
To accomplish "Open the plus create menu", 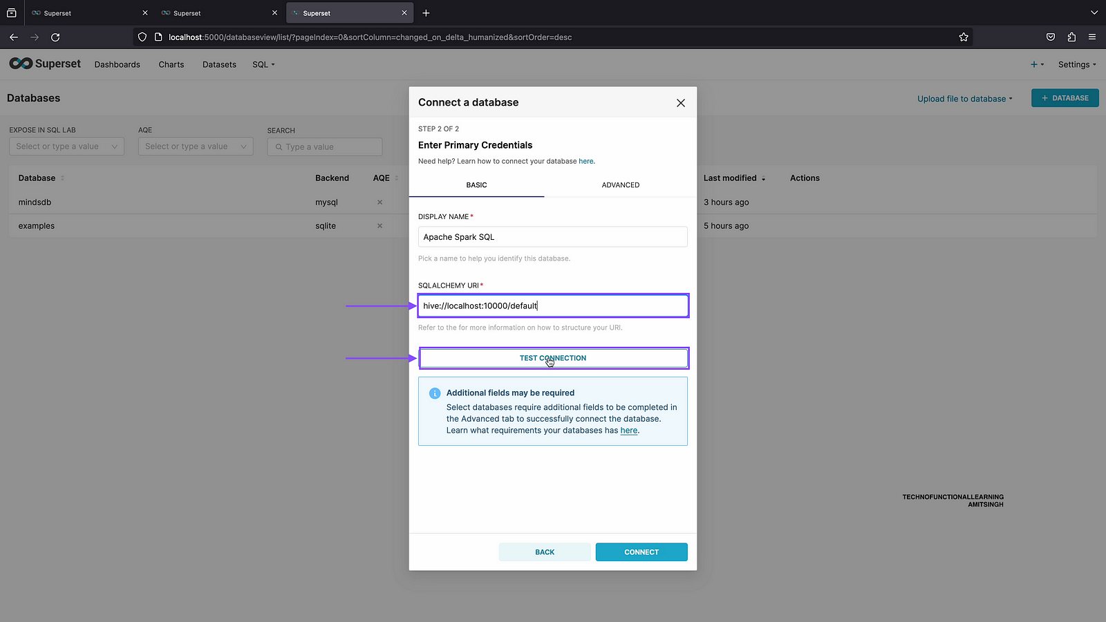I will (1037, 64).
